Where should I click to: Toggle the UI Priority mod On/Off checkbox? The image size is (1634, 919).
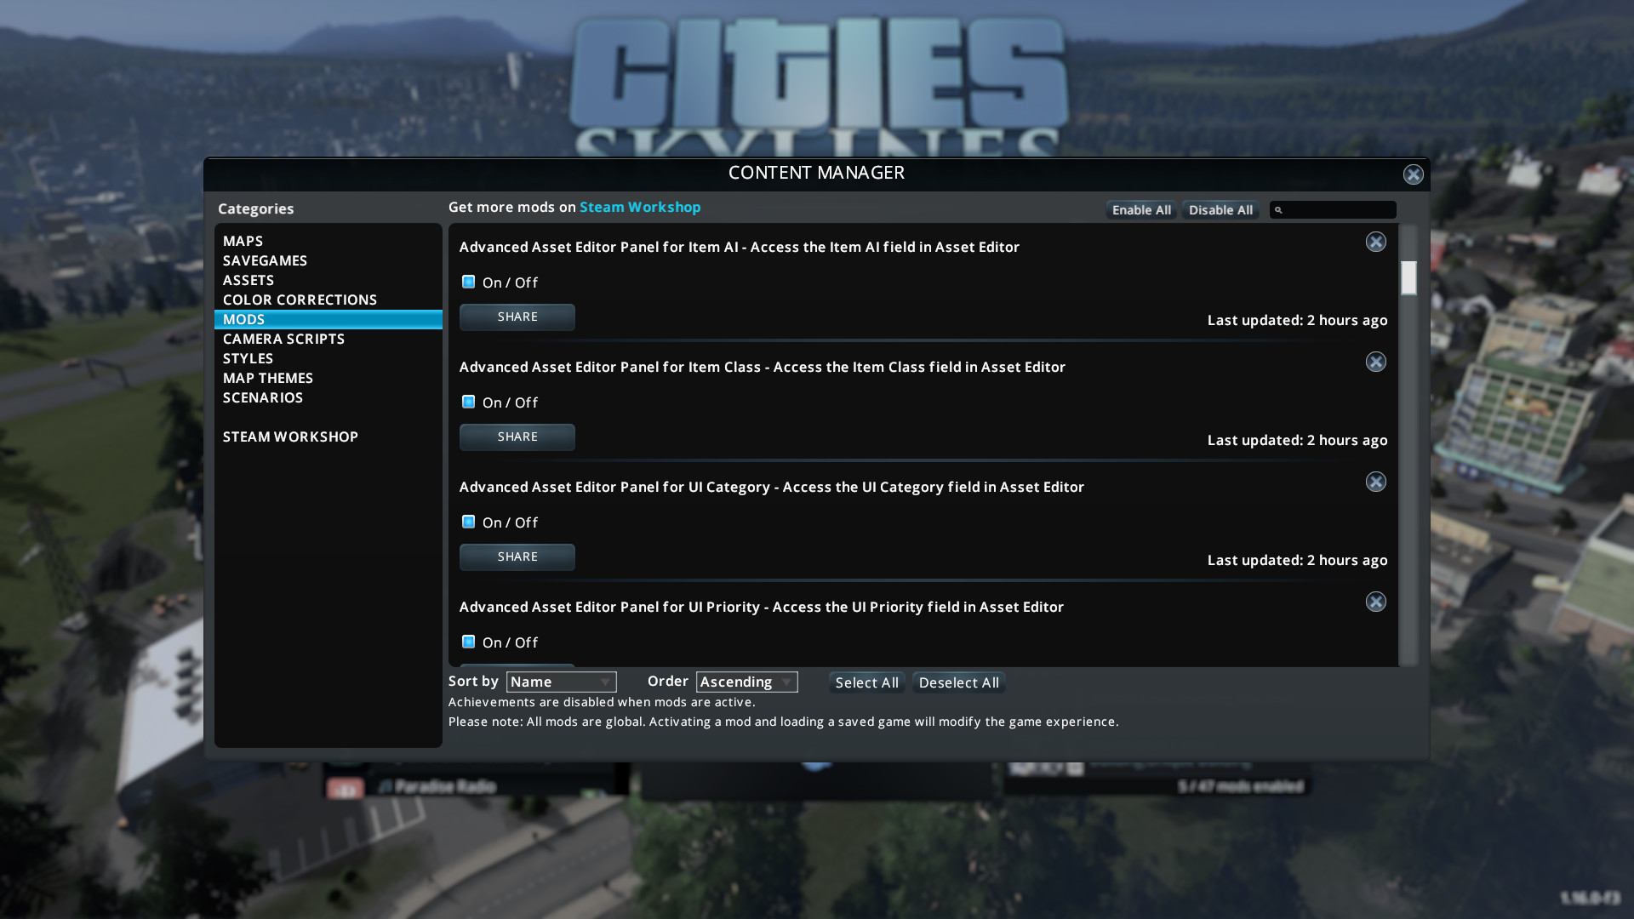pyautogui.click(x=468, y=642)
